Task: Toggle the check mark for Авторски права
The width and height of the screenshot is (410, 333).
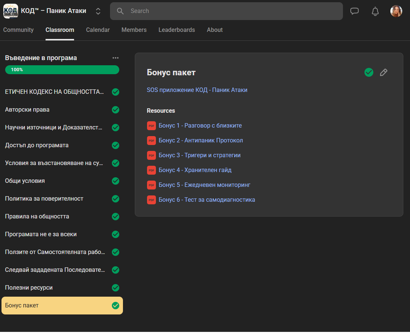Action: point(116,110)
